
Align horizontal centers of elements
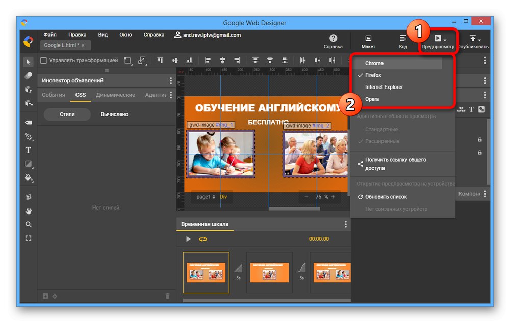[222, 61]
